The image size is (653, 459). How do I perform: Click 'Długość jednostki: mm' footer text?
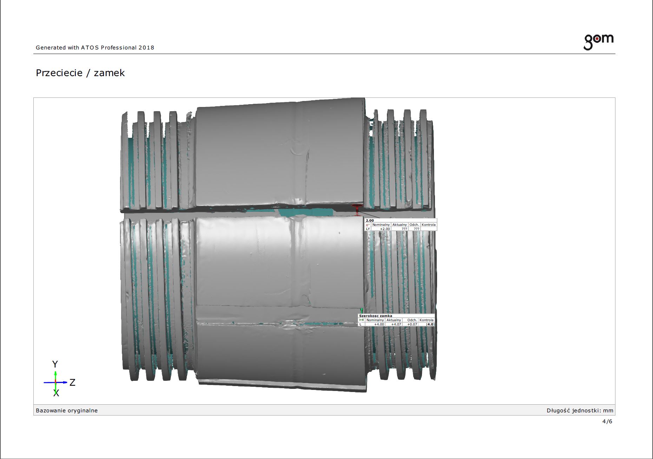pos(580,411)
